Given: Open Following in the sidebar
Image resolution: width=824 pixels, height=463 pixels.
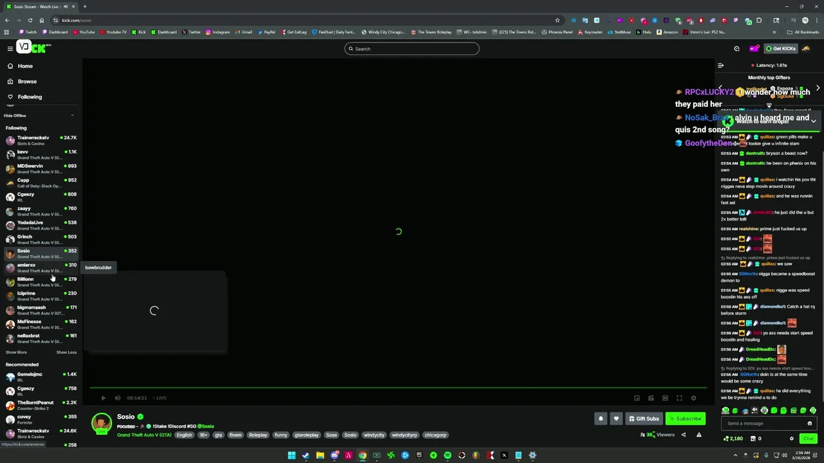Looking at the screenshot, I should click(41, 96).
